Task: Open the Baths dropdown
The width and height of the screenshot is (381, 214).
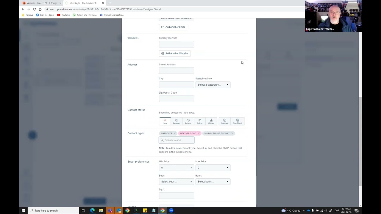Action: click(x=213, y=182)
